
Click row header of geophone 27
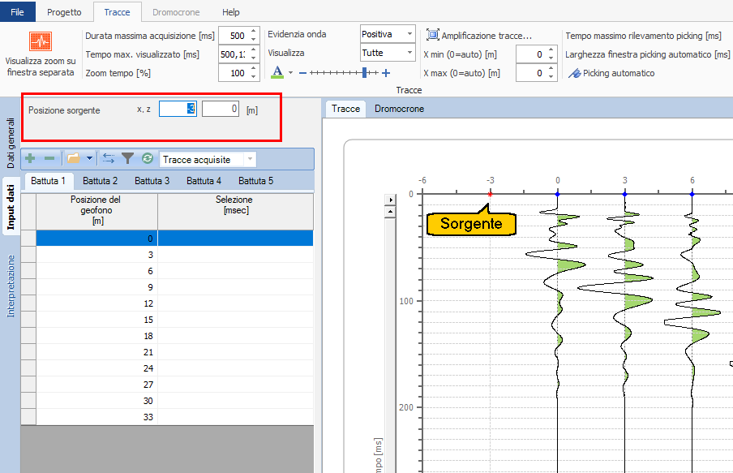28,385
